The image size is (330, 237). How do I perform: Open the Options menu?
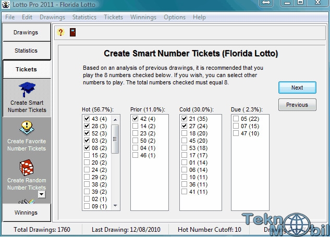[x=175, y=17]
